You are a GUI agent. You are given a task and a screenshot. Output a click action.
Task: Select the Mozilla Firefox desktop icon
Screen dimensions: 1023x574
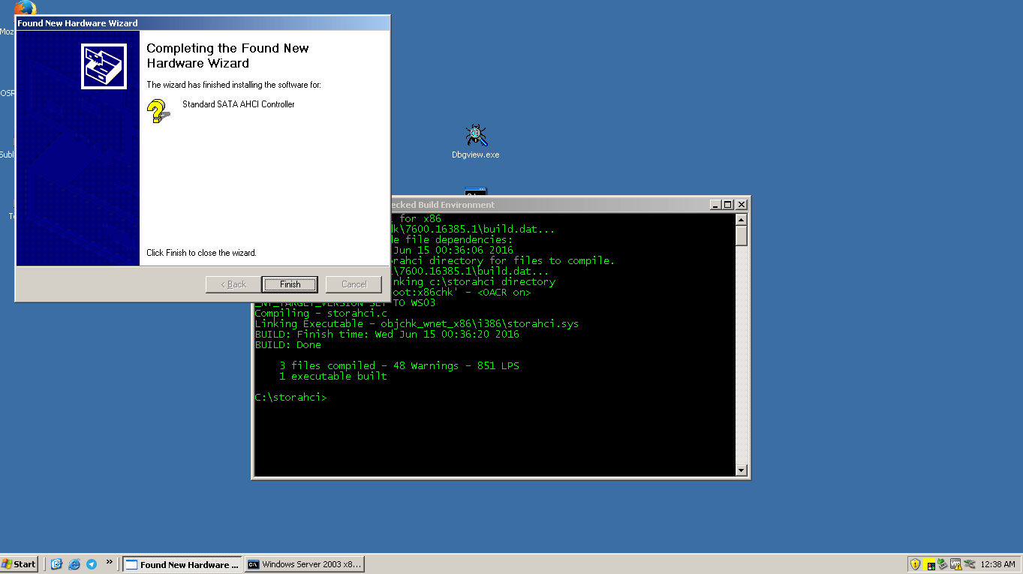click(25, 9)
